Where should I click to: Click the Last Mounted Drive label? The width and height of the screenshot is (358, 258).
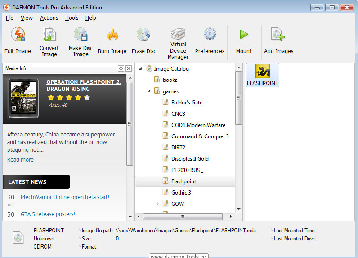pos(295,239)
